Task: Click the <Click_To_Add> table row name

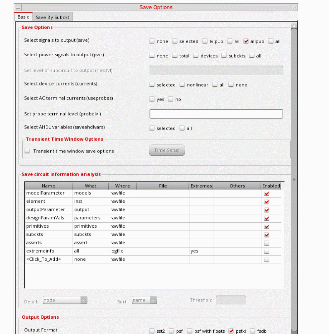Action: coord(43,259)
